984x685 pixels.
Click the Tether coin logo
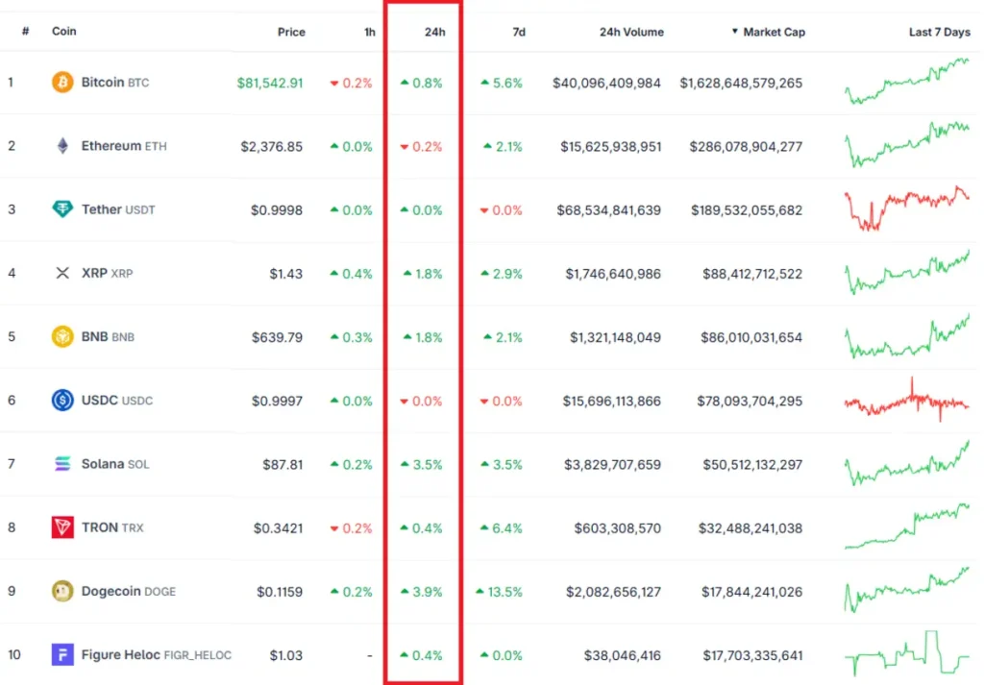click(x=62, y=208)
